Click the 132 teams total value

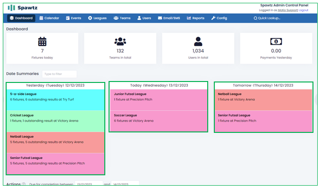click(x=120, y=51)
